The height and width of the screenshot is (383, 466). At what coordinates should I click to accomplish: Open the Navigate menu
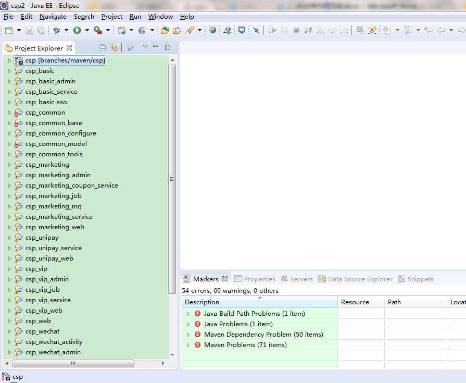click(53, 17)
